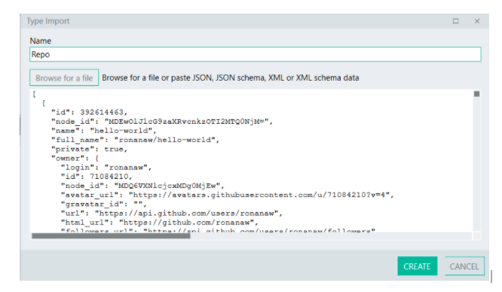Open the Browse for a file button
Viewport: 502px width, 292px height.
coord(64,78)
